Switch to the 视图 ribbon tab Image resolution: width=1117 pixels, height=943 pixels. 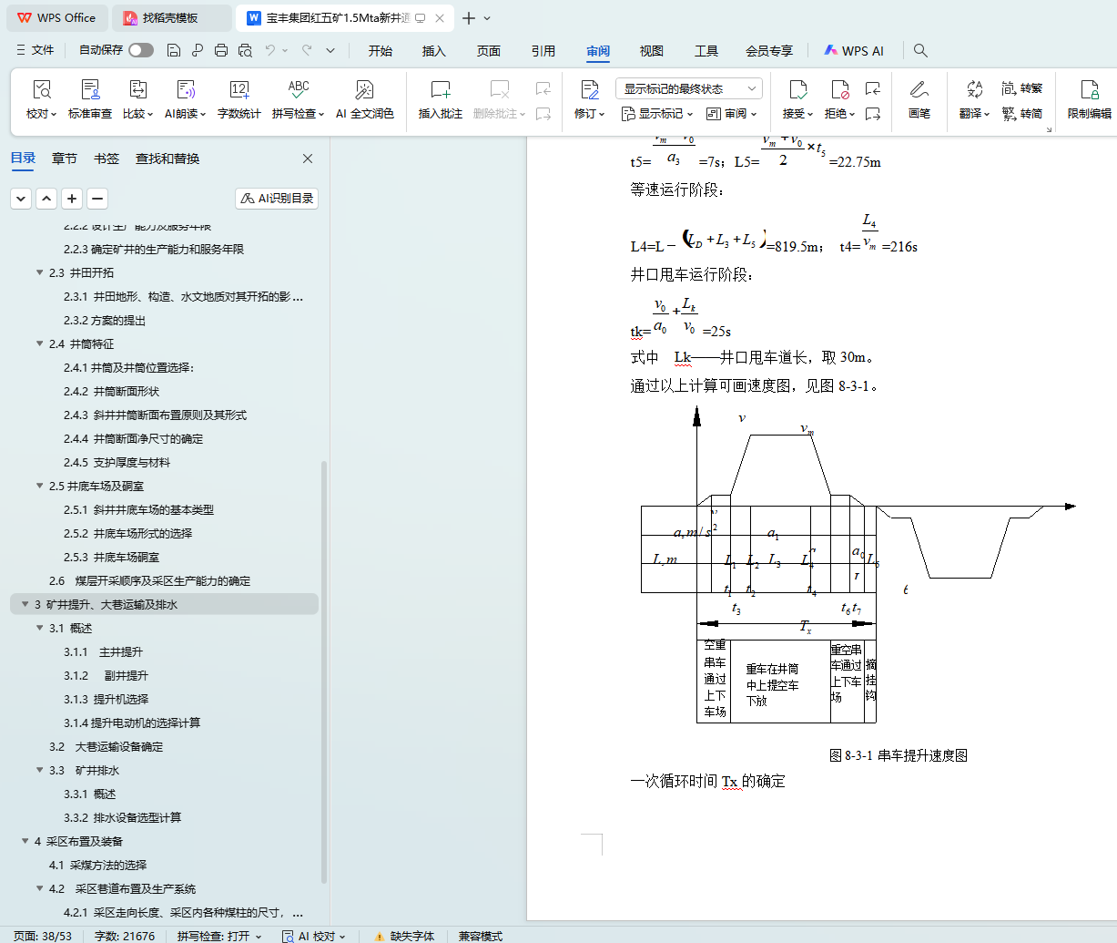(x=651, y=51)
